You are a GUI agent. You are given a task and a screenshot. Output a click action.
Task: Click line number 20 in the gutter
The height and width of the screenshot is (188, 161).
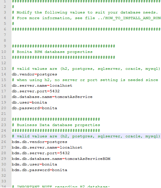[4, 108]
